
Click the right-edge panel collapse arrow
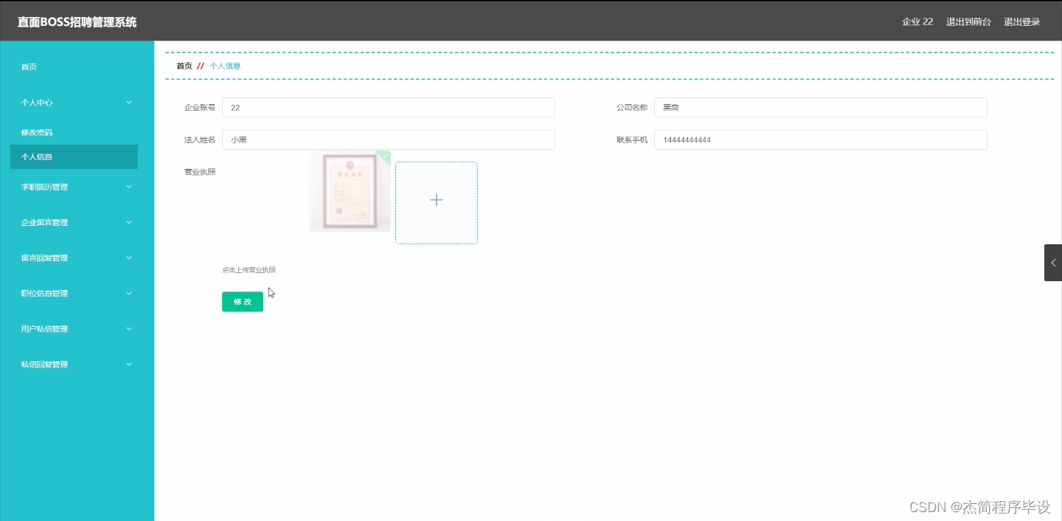coord(1053,262)
